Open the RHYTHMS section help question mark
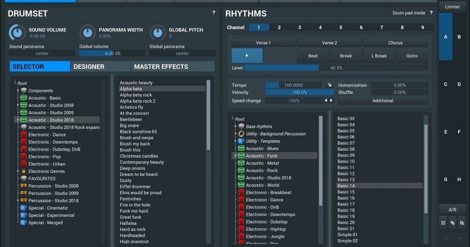The image size is (470, 247). [x=431, y=12]
